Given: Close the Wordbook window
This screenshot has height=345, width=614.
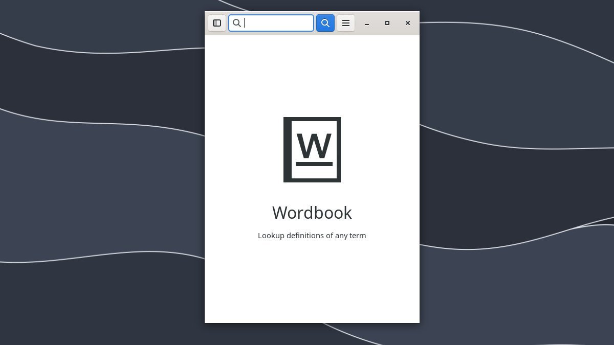Looking at the screenshot, I should coord(408,23).
